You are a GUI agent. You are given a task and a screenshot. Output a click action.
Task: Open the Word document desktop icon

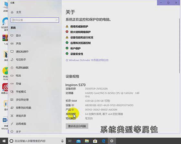pos(5,123)
